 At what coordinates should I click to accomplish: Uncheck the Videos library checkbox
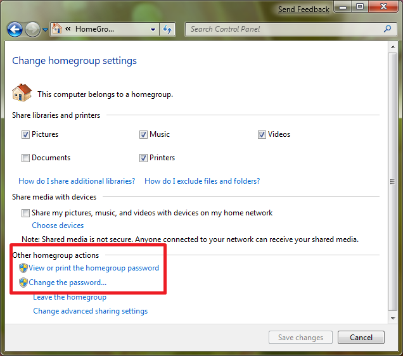pos(262,134)
